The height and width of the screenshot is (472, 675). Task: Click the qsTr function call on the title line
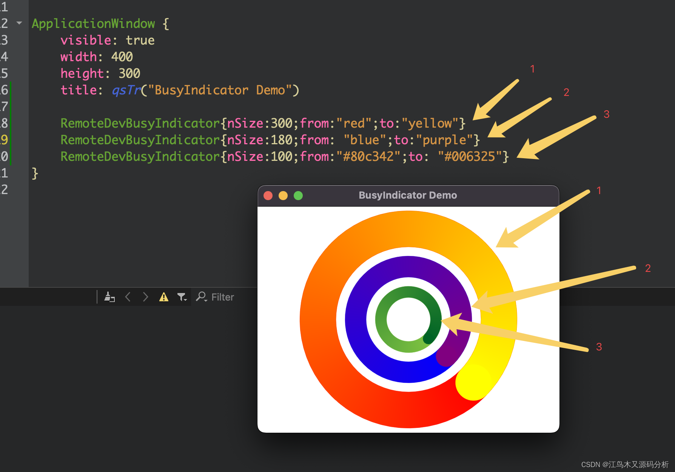coord(126,90)
